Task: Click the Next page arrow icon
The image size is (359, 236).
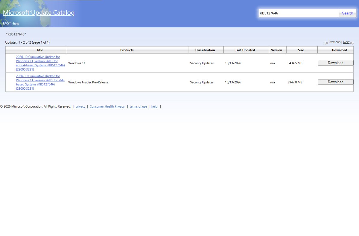Action: pyautogui.click(x=352, y=43)
